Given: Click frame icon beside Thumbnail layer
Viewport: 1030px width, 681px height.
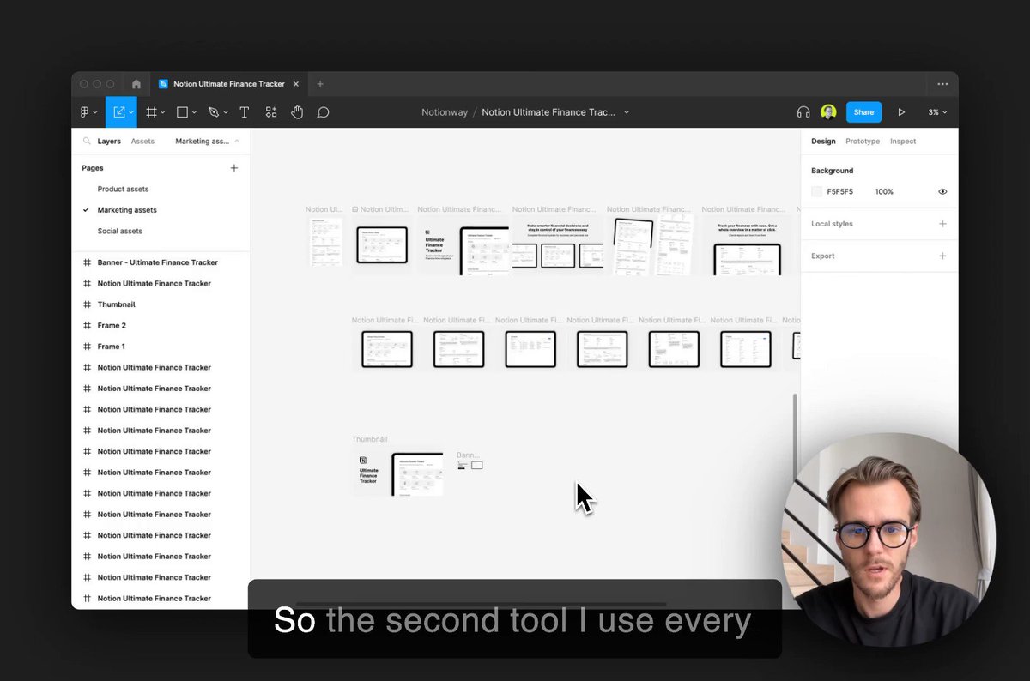Looking at the screenshot, I should (87, 304).
